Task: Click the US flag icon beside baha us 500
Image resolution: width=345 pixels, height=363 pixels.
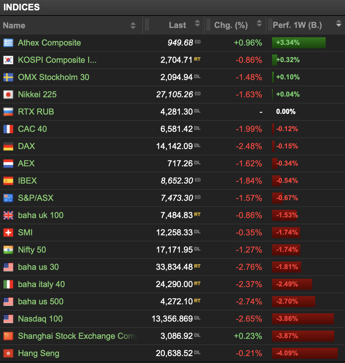Action: 8,302
